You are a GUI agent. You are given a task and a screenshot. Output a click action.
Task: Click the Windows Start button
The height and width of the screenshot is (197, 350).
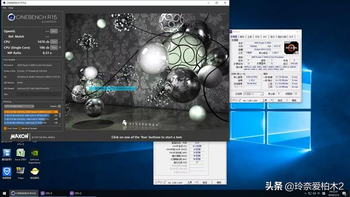tap(4, 193)
